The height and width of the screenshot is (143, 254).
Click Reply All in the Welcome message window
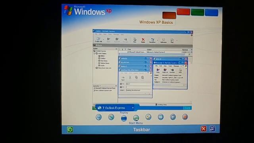[165, 71]
